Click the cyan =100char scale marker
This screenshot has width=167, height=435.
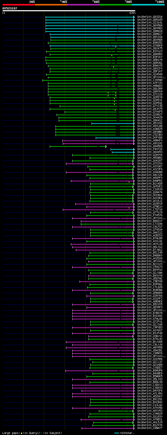coord(117,433)
